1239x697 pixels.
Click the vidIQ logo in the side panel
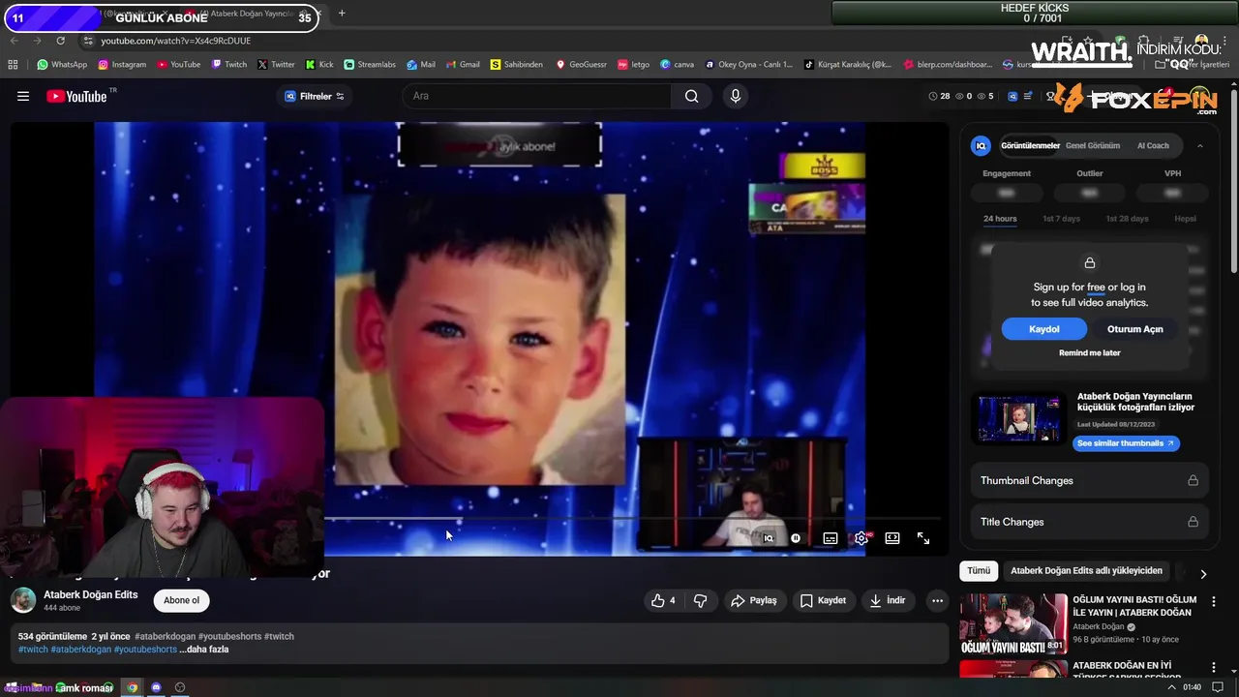(x=982, y=145)
